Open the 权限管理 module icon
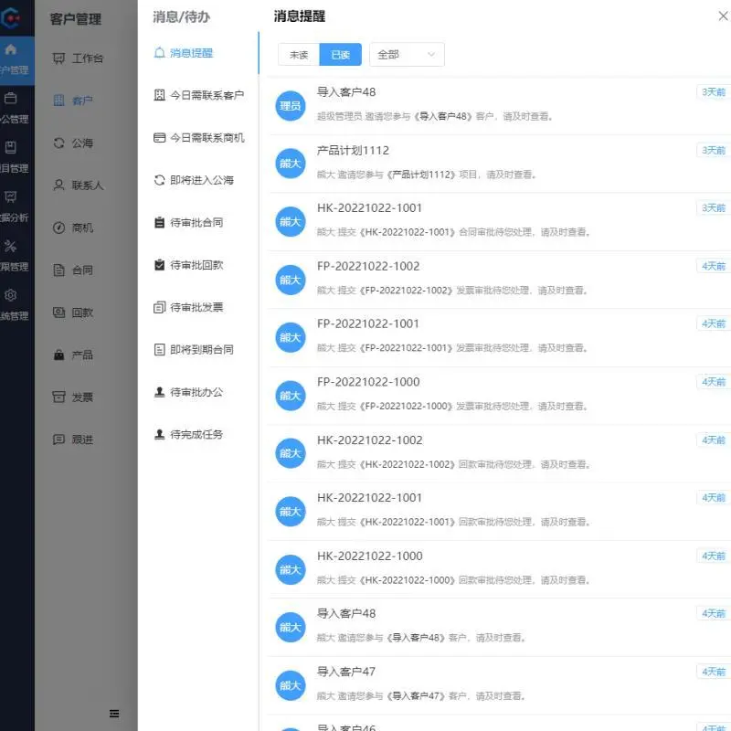 pos(12,247)
